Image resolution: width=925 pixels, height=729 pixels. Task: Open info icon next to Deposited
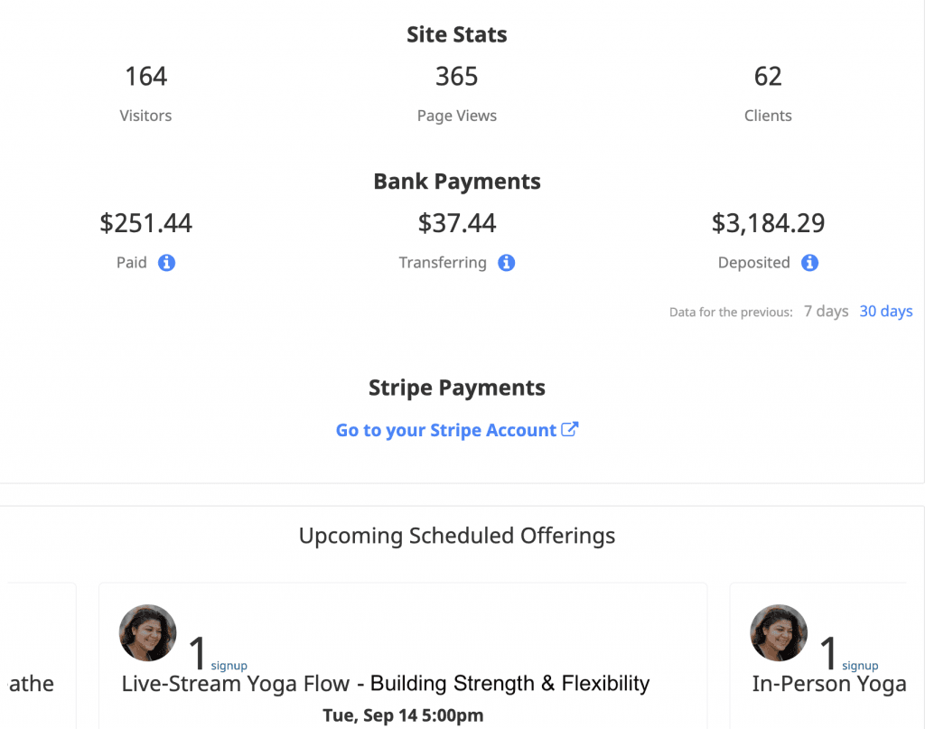pos(809,263)
